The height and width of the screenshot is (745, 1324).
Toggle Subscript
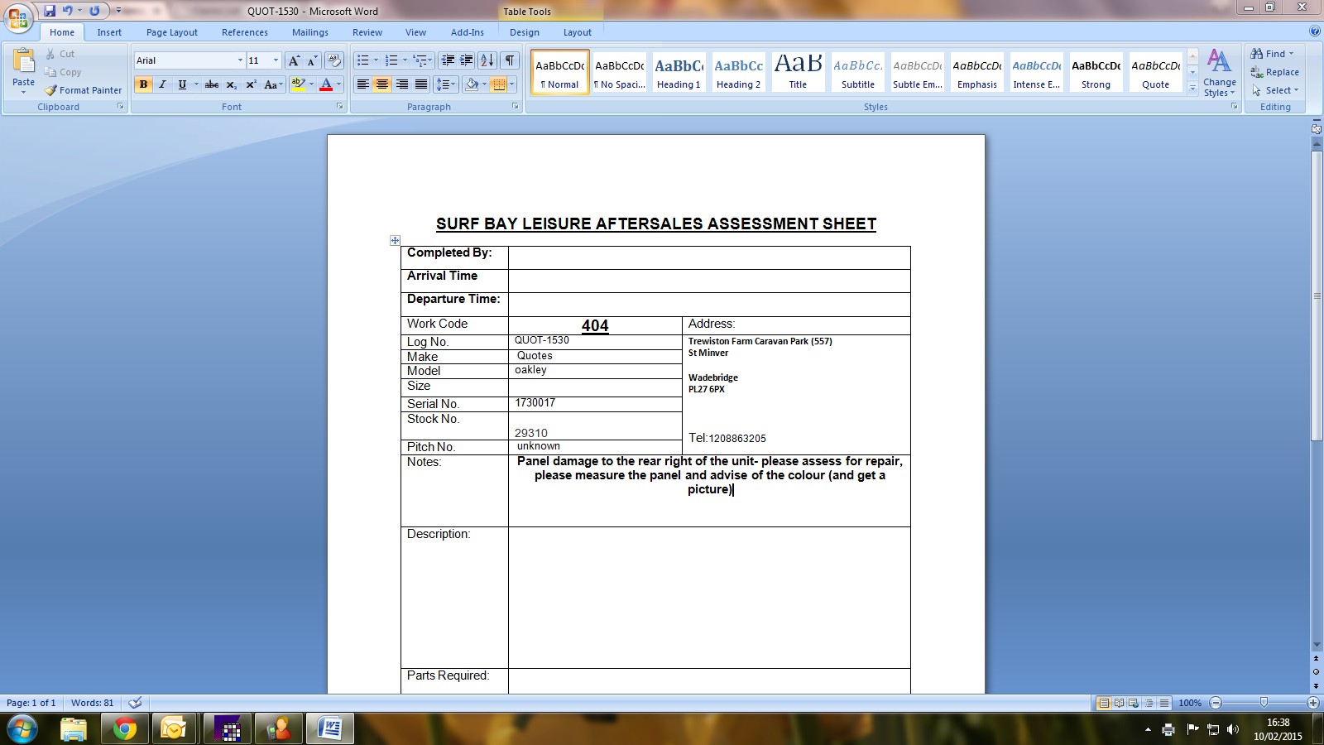(x=232, y=84)
